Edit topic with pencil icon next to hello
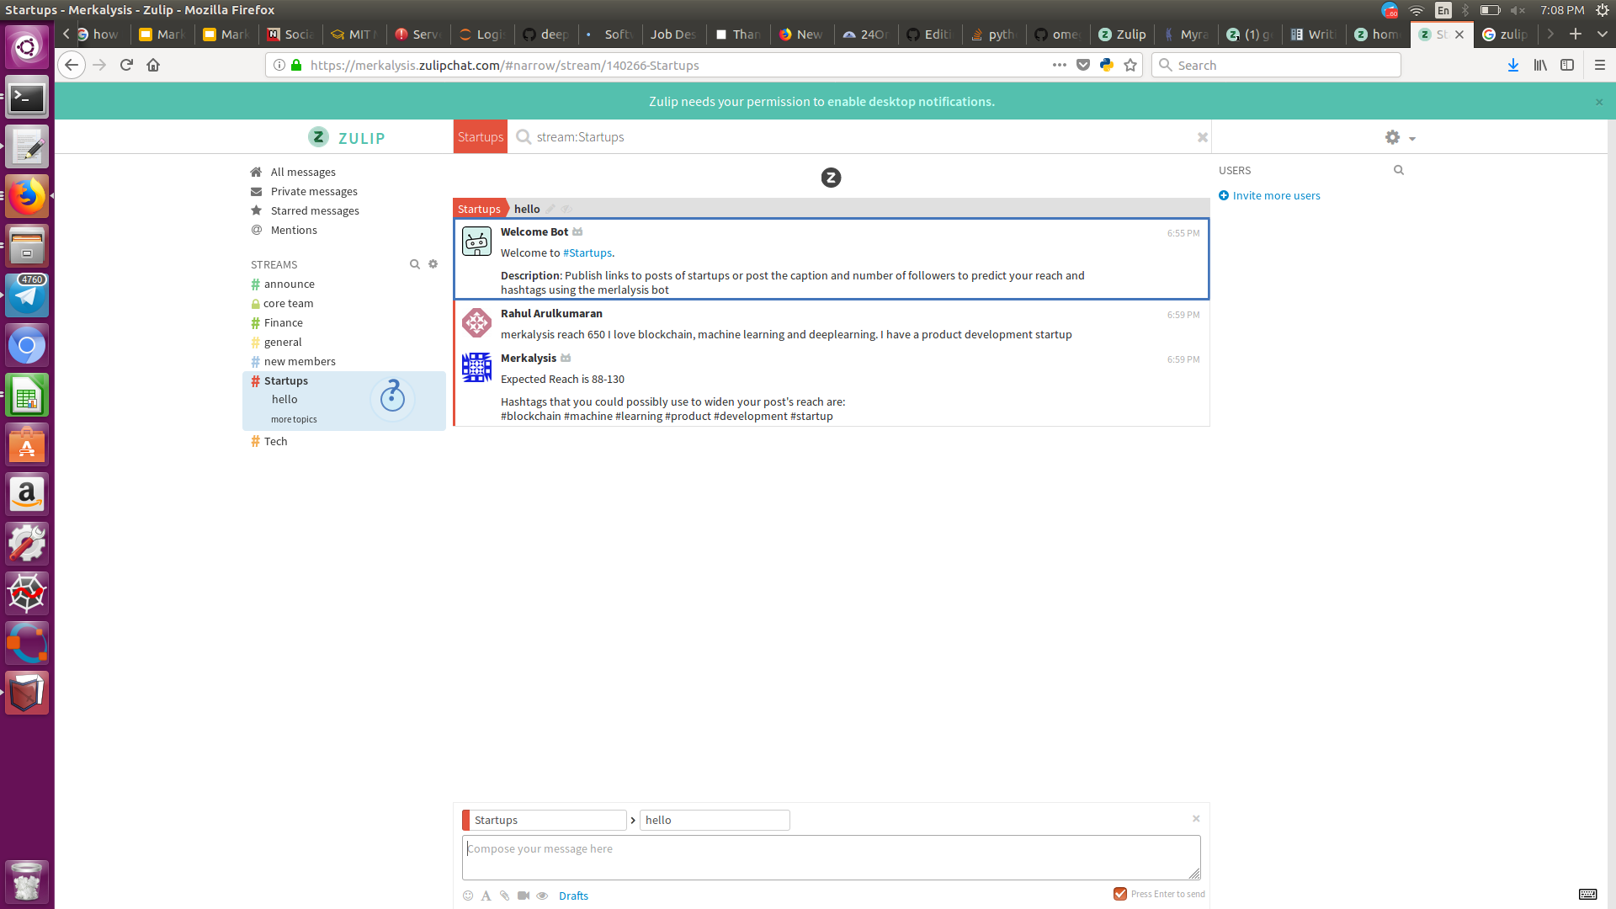1616x909 pixels. click(x=550, y=209)
